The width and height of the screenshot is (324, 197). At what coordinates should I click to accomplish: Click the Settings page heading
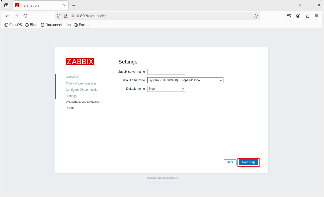tap(128, 62)
